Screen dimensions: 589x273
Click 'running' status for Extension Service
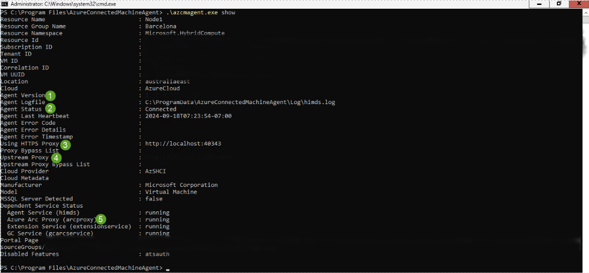[x=157, y=227]
